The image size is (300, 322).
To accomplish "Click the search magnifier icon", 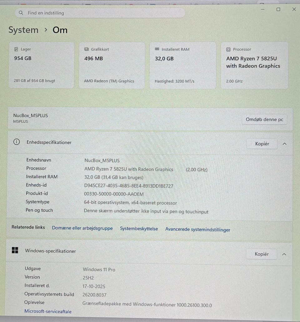I will click(21, 13).
